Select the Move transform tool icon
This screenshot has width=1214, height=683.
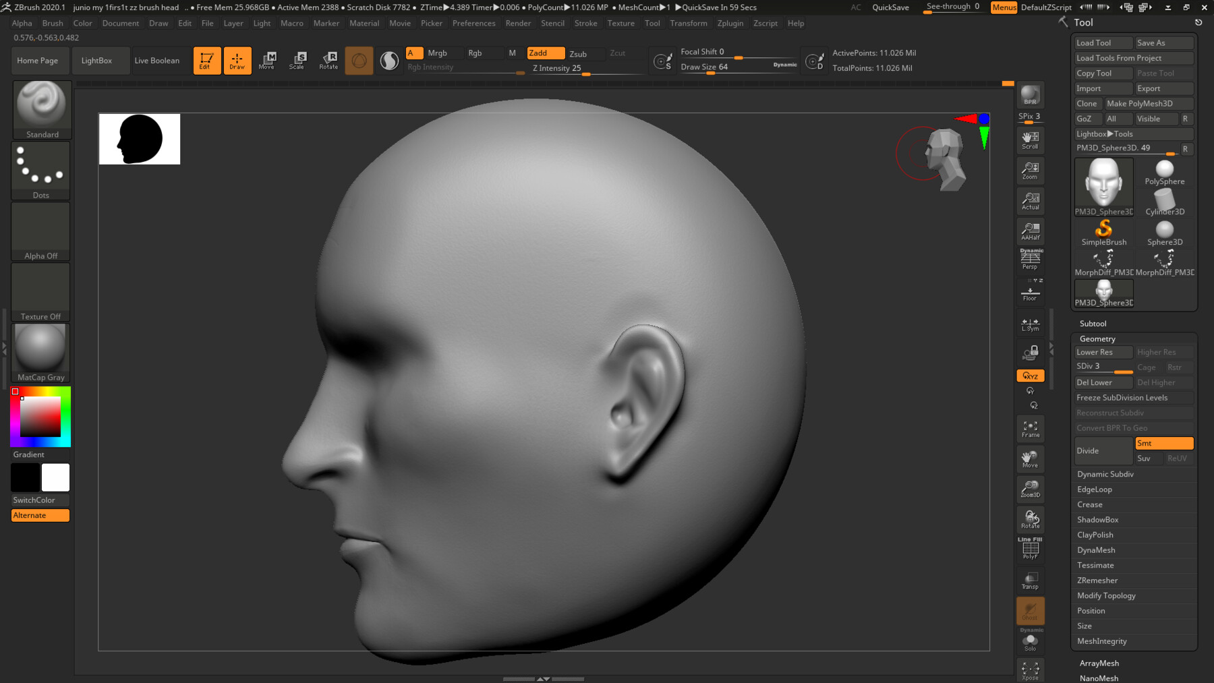click(267, 60)
